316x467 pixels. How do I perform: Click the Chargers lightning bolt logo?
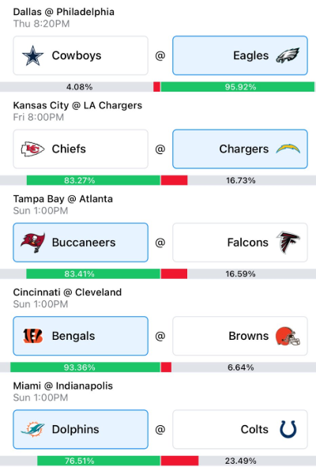(288, 149)
